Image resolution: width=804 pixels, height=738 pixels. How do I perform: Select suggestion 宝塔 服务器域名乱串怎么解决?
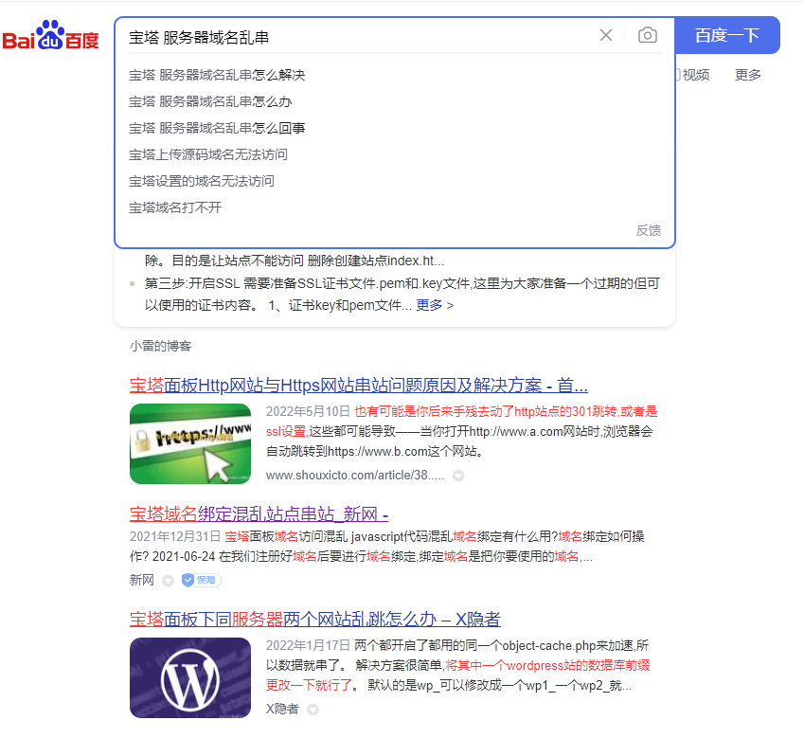[x=216, y=76]
